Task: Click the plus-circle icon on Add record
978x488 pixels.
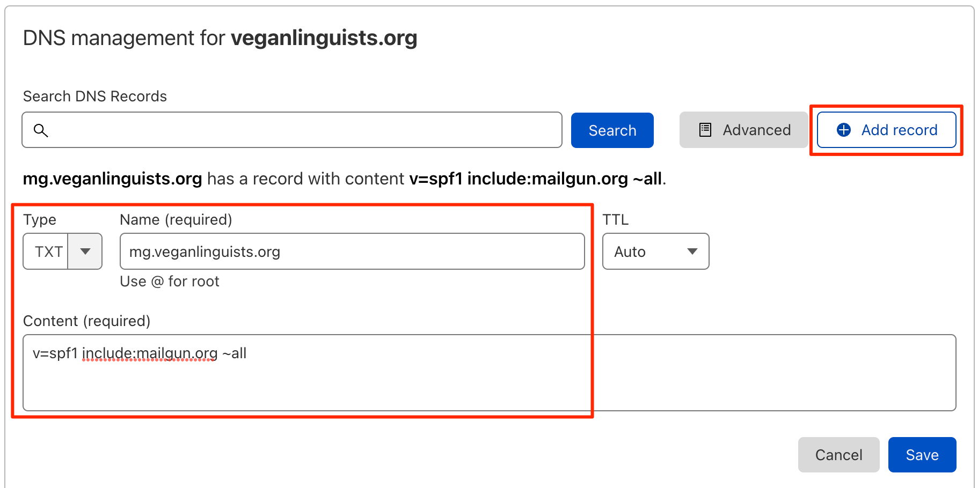Action: [844, 130]
